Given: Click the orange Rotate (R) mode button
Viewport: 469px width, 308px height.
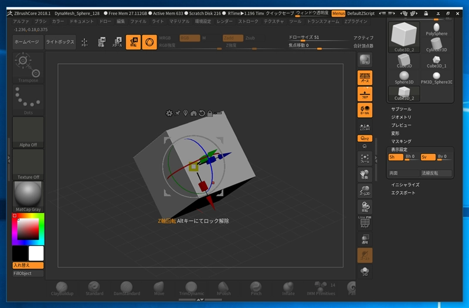Looking at the screenshot, I should pyautogui.click(x=134, y=42).
